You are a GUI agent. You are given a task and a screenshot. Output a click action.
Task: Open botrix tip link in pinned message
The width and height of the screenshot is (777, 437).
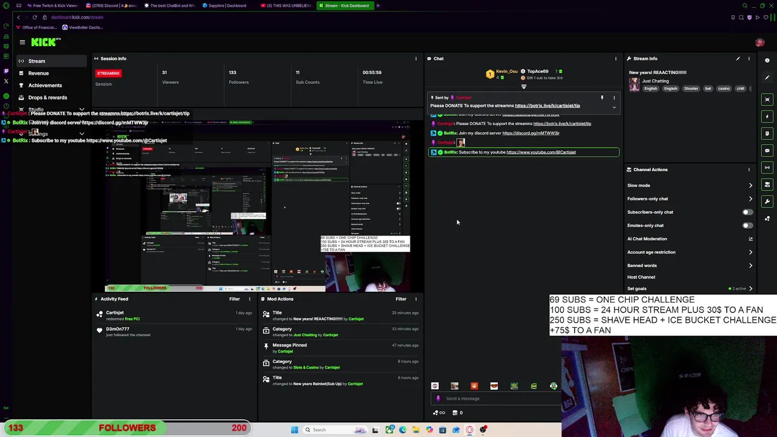(x=547, y=106)
